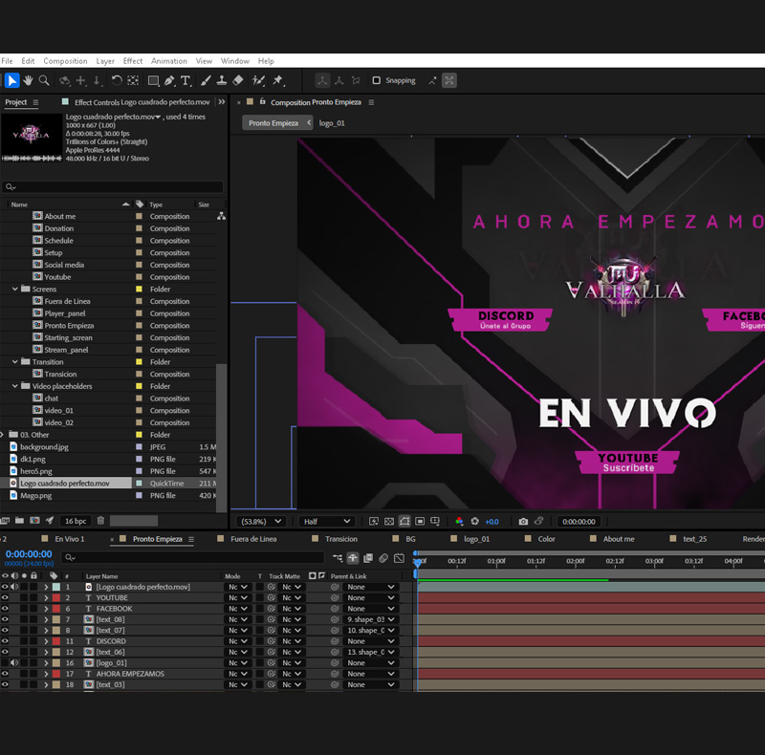Collapse the Transition folder

point(14,361)
